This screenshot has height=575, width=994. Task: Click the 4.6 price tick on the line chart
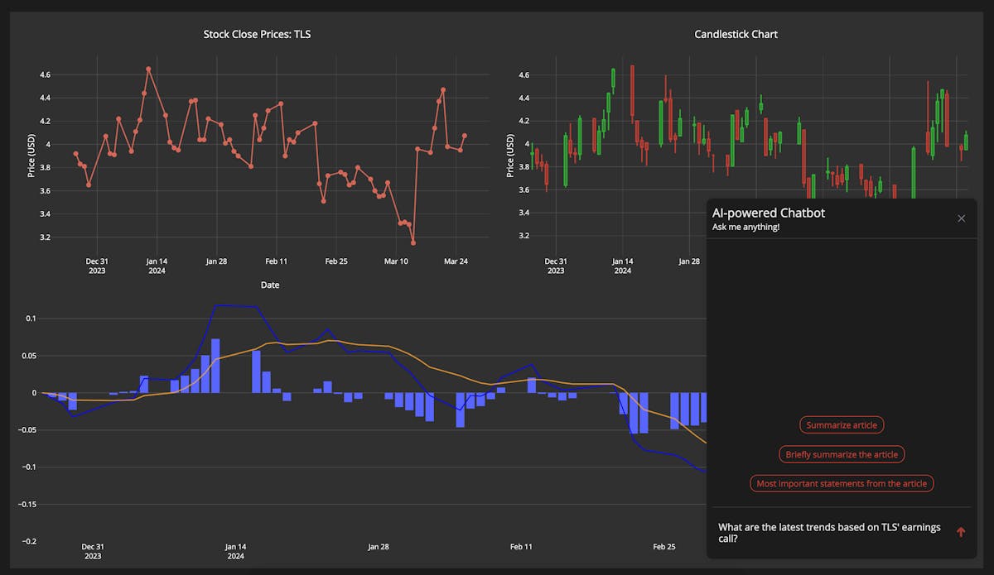45,74
